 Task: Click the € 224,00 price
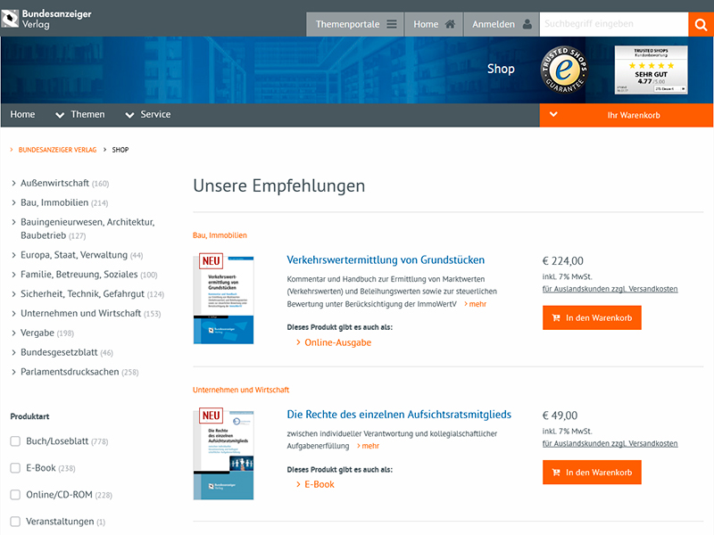pos(563,261)
